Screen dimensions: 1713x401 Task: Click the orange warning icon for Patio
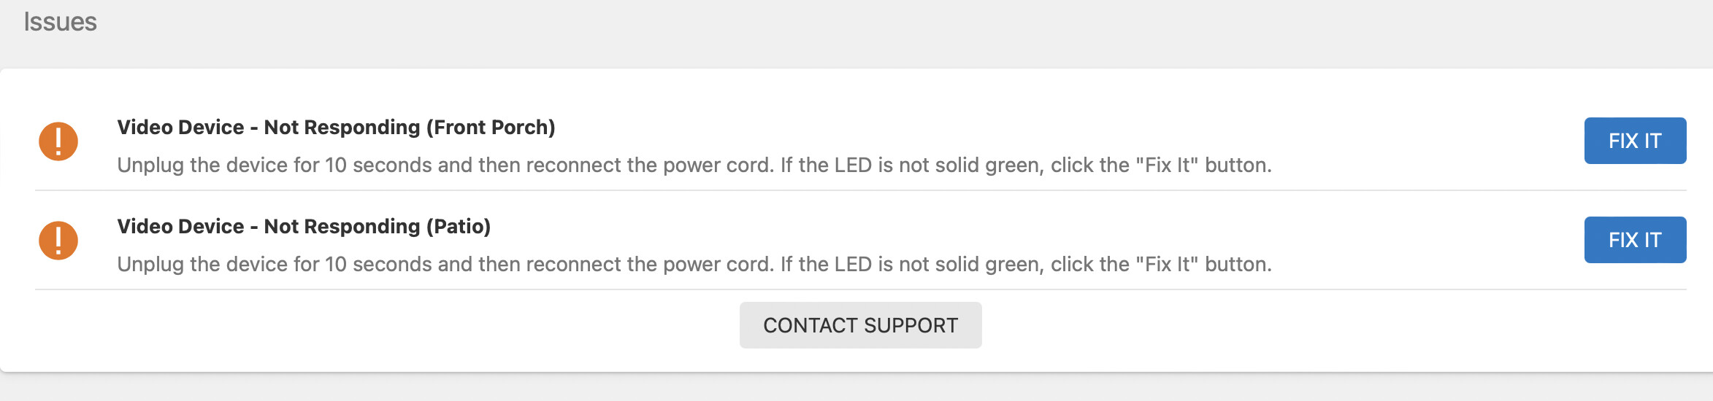click(58, 240)
